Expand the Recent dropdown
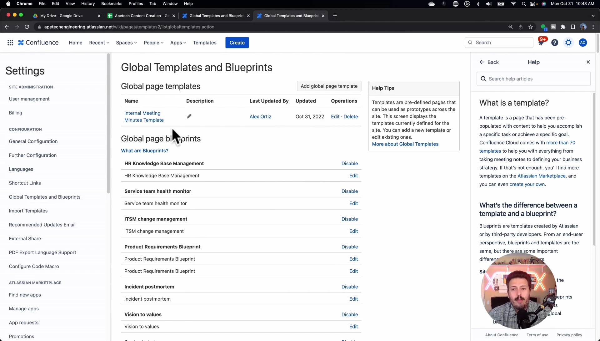 pyautogui.click(x=99, y=43)
